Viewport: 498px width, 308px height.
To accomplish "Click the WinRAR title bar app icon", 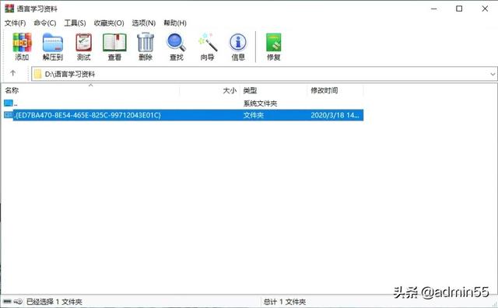I will (9, 9).
